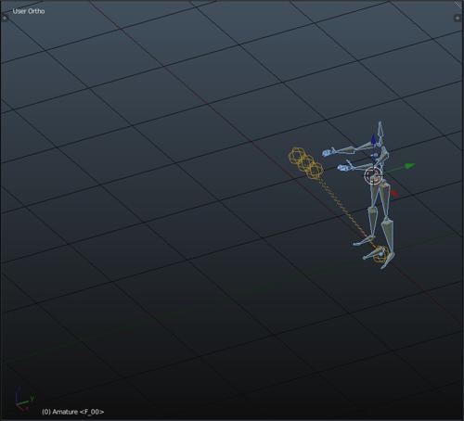
Task: Select the armature's head bone
Action: [x=380, y=129]
